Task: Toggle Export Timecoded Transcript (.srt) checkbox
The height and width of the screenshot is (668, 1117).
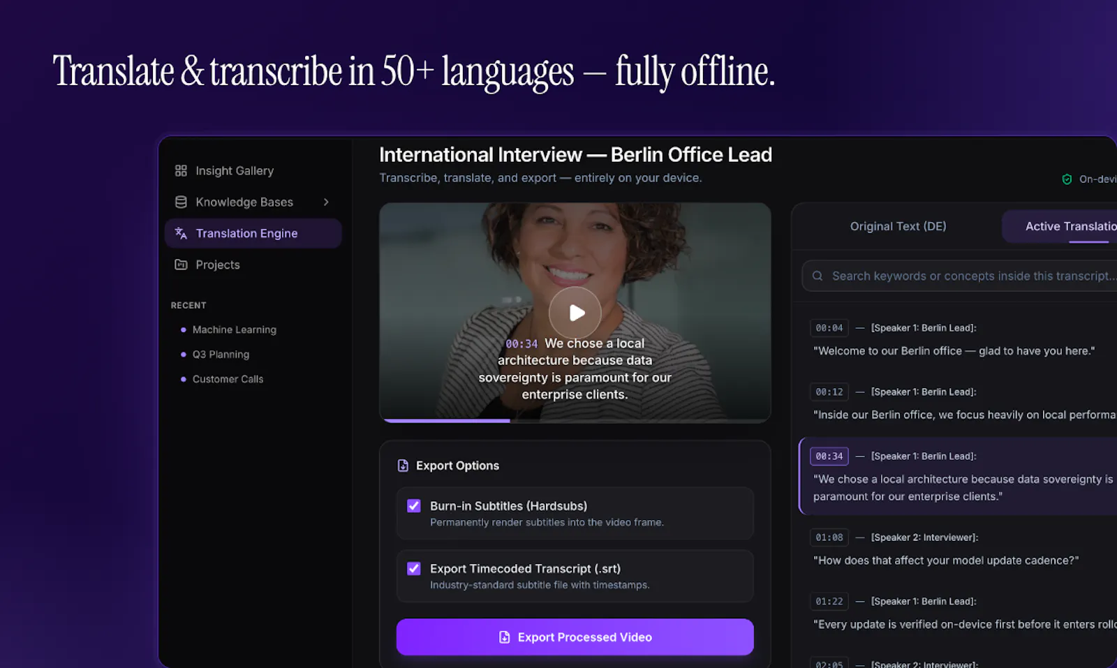Action: [414, 568]
